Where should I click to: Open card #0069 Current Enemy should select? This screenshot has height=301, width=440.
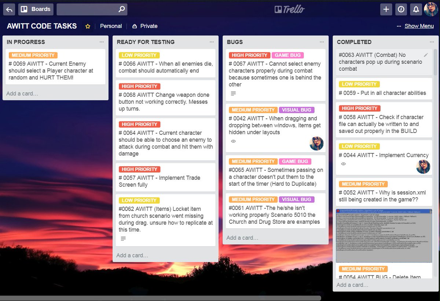point(55,67)
